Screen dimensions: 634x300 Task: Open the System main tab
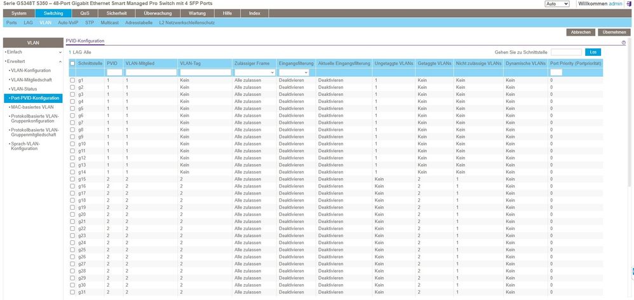(x=18, y=13)
